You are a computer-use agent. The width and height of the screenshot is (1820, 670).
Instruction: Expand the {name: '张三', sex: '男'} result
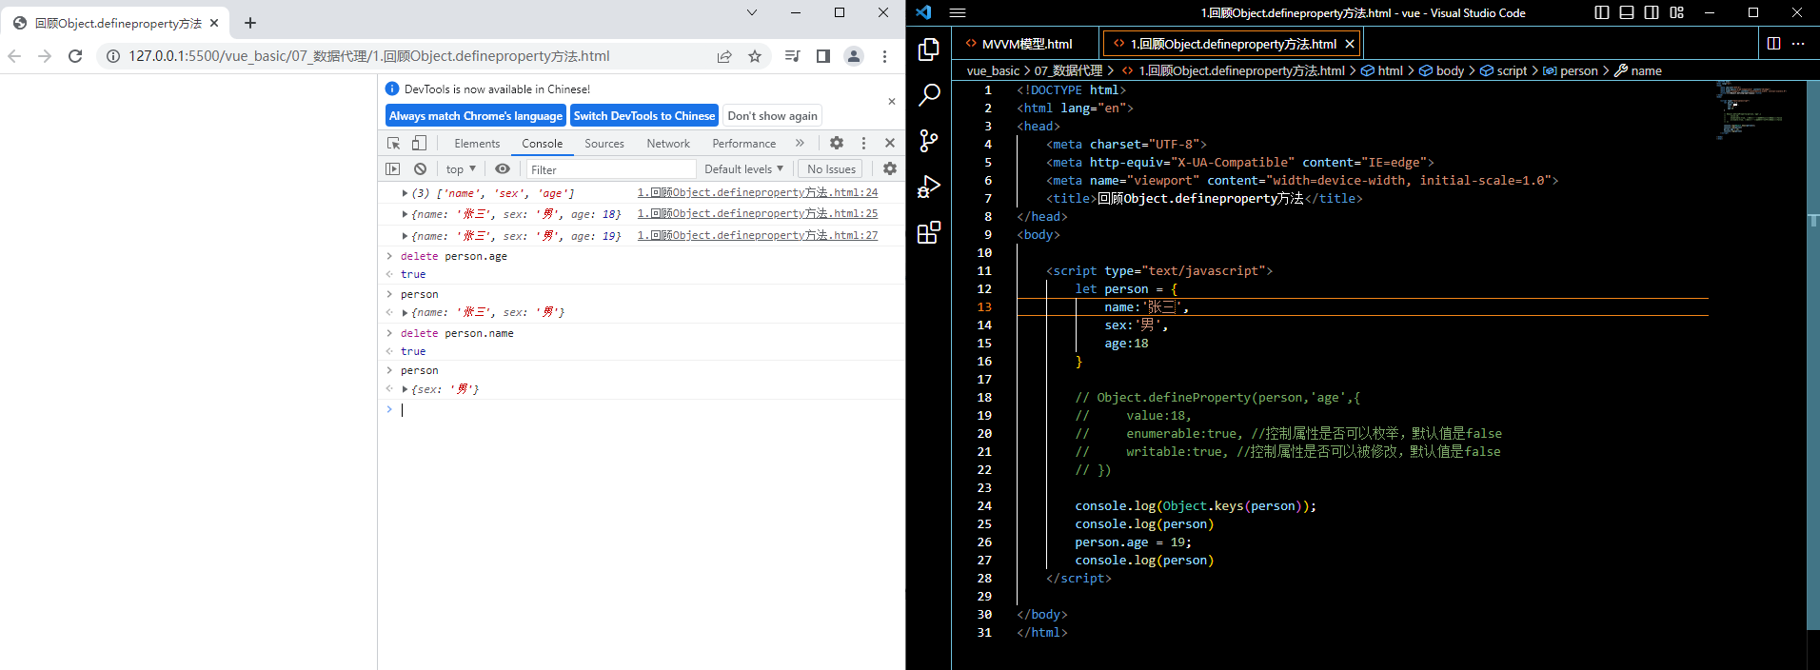coord(405,312)
